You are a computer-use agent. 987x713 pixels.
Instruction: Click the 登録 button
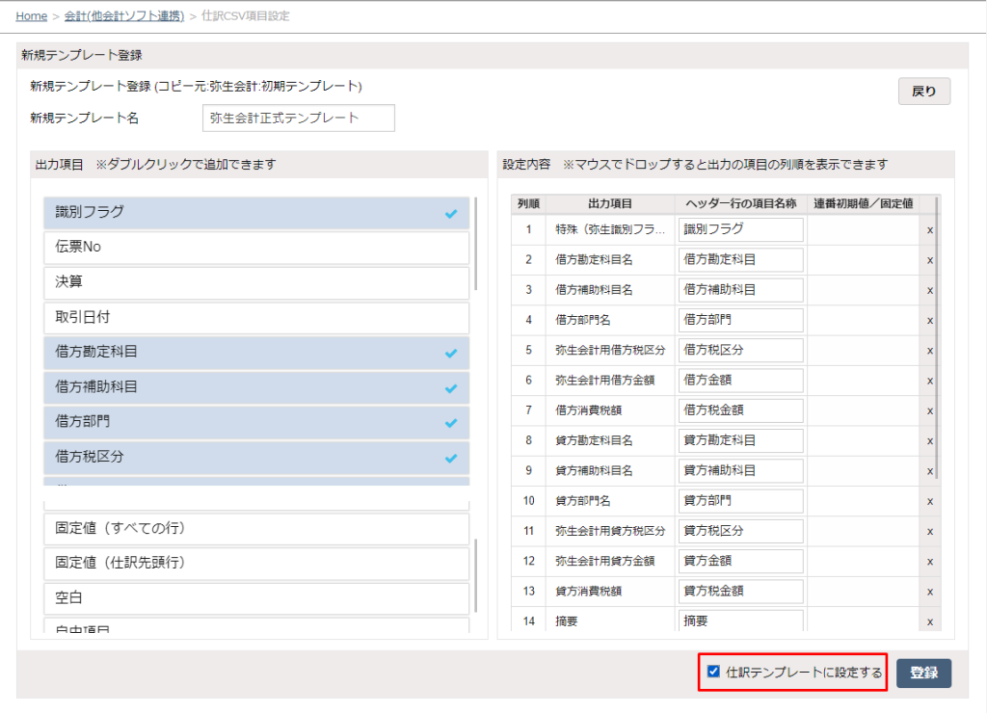923,673
